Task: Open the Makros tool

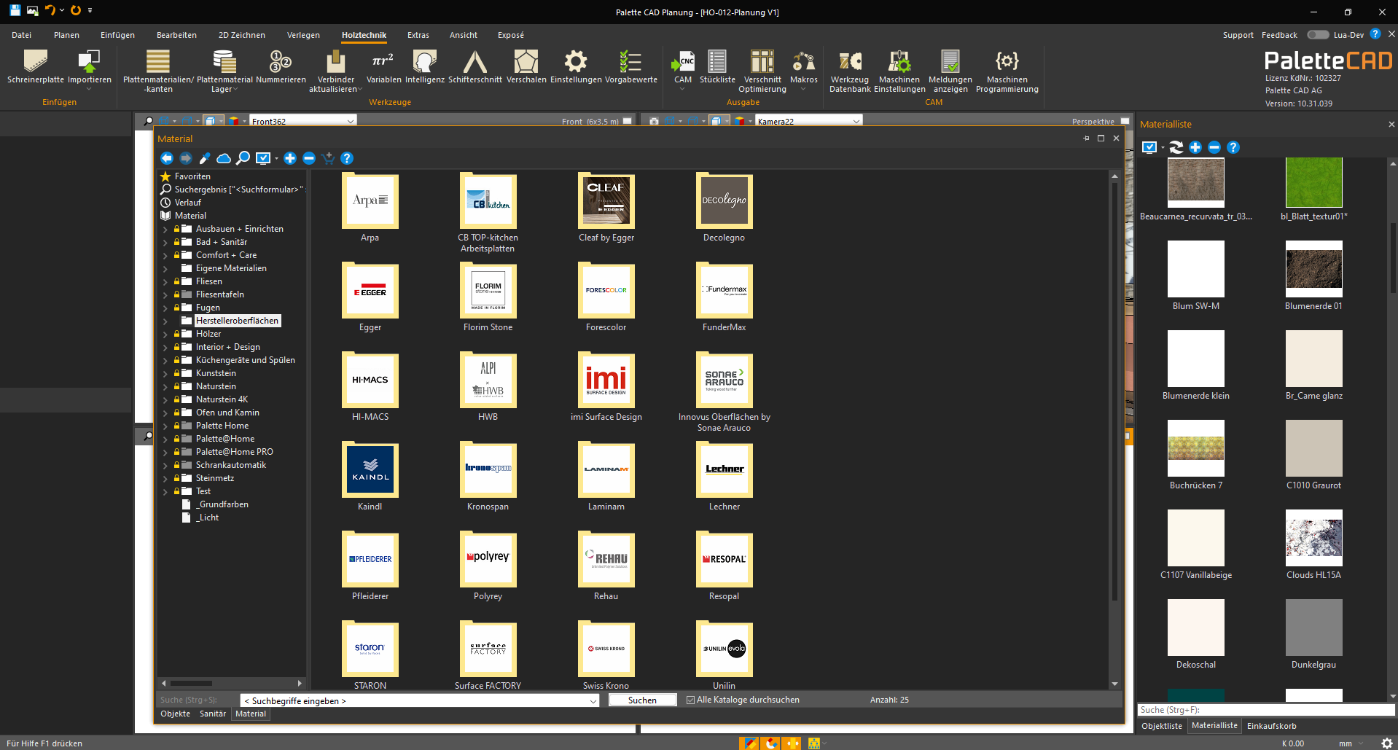Action: tap(803, 67)
